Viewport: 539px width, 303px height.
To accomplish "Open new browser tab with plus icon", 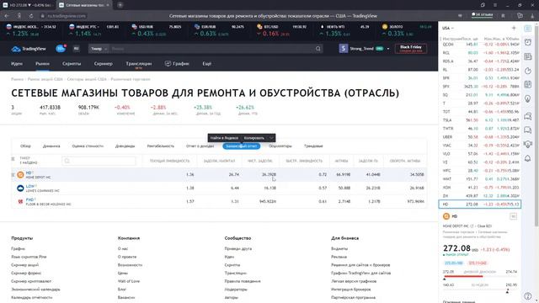I will pyautogui.click(x=120, y=5).
